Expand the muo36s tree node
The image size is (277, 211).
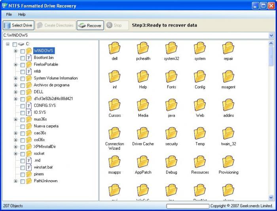click(x=15, y=119)
